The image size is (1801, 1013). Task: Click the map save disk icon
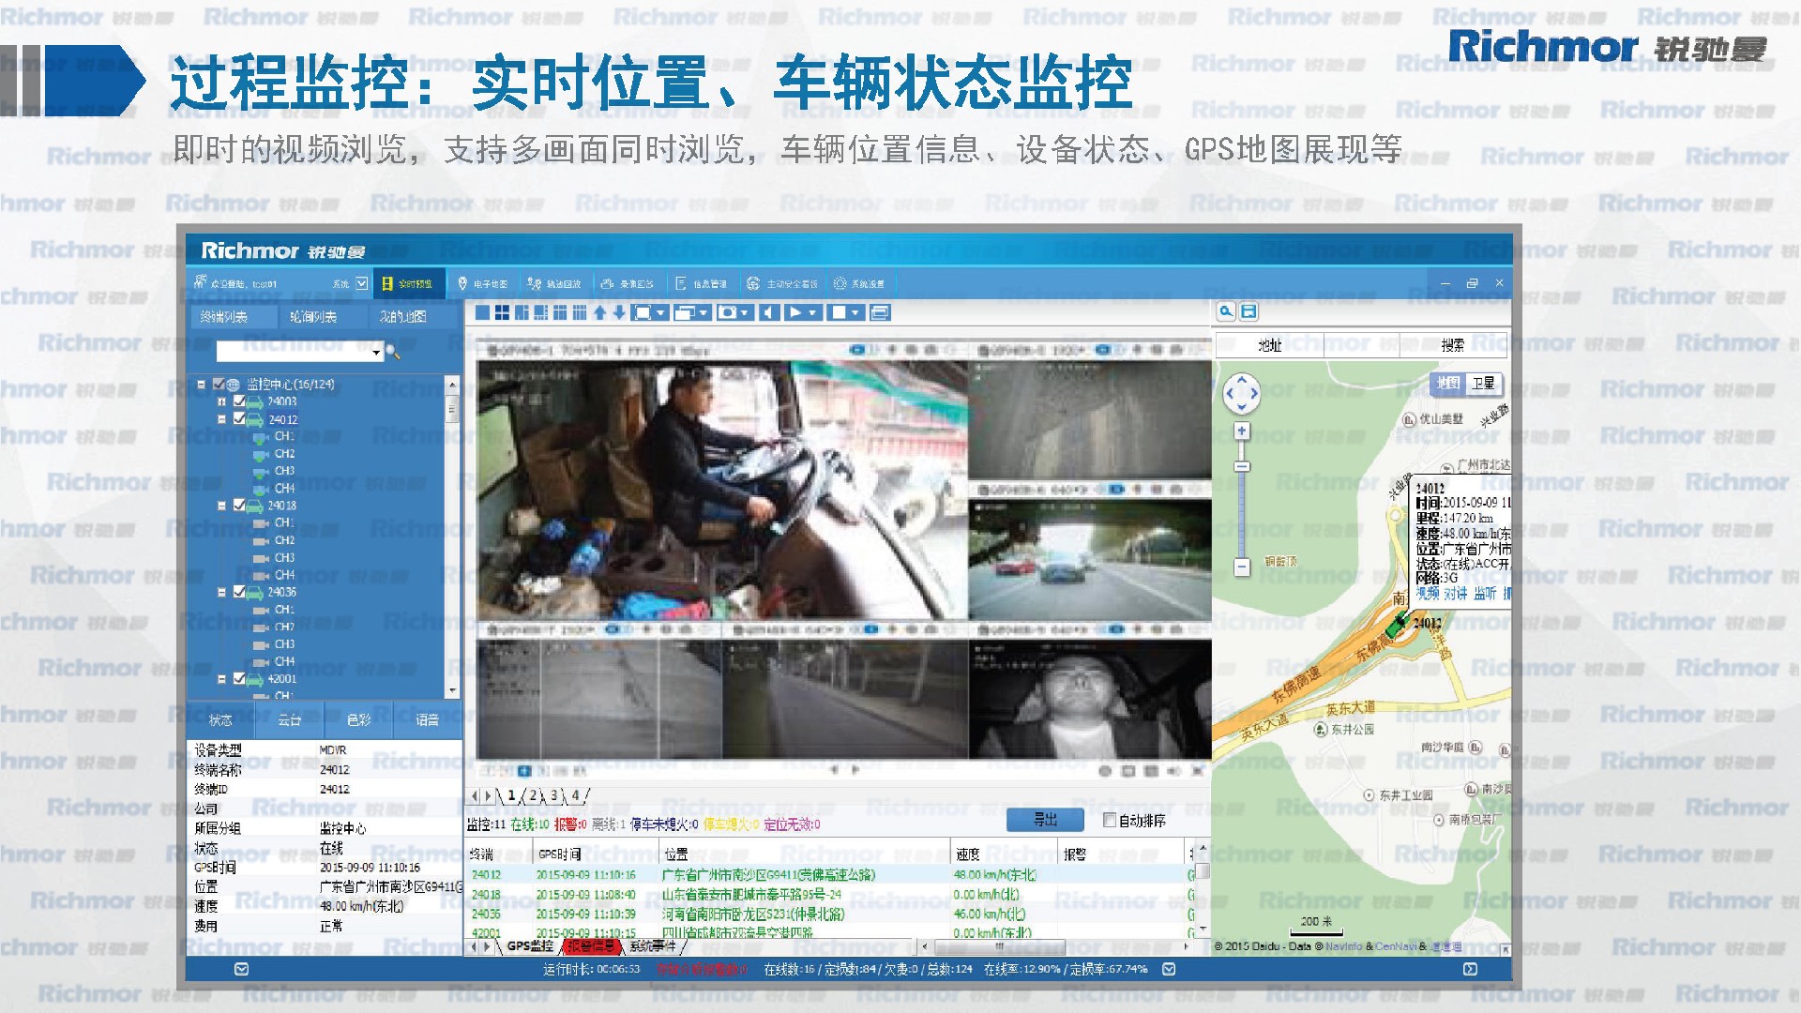point(1249,311)
